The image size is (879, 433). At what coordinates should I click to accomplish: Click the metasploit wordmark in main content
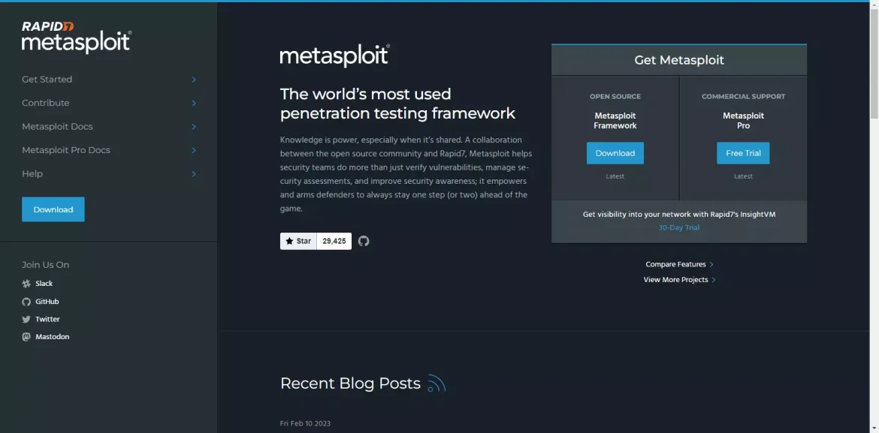334,56
